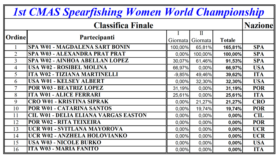The image size is (279, 156).
Task: Select the Delia Eliana Vargas Easton cell
Action: click(97, 115)
